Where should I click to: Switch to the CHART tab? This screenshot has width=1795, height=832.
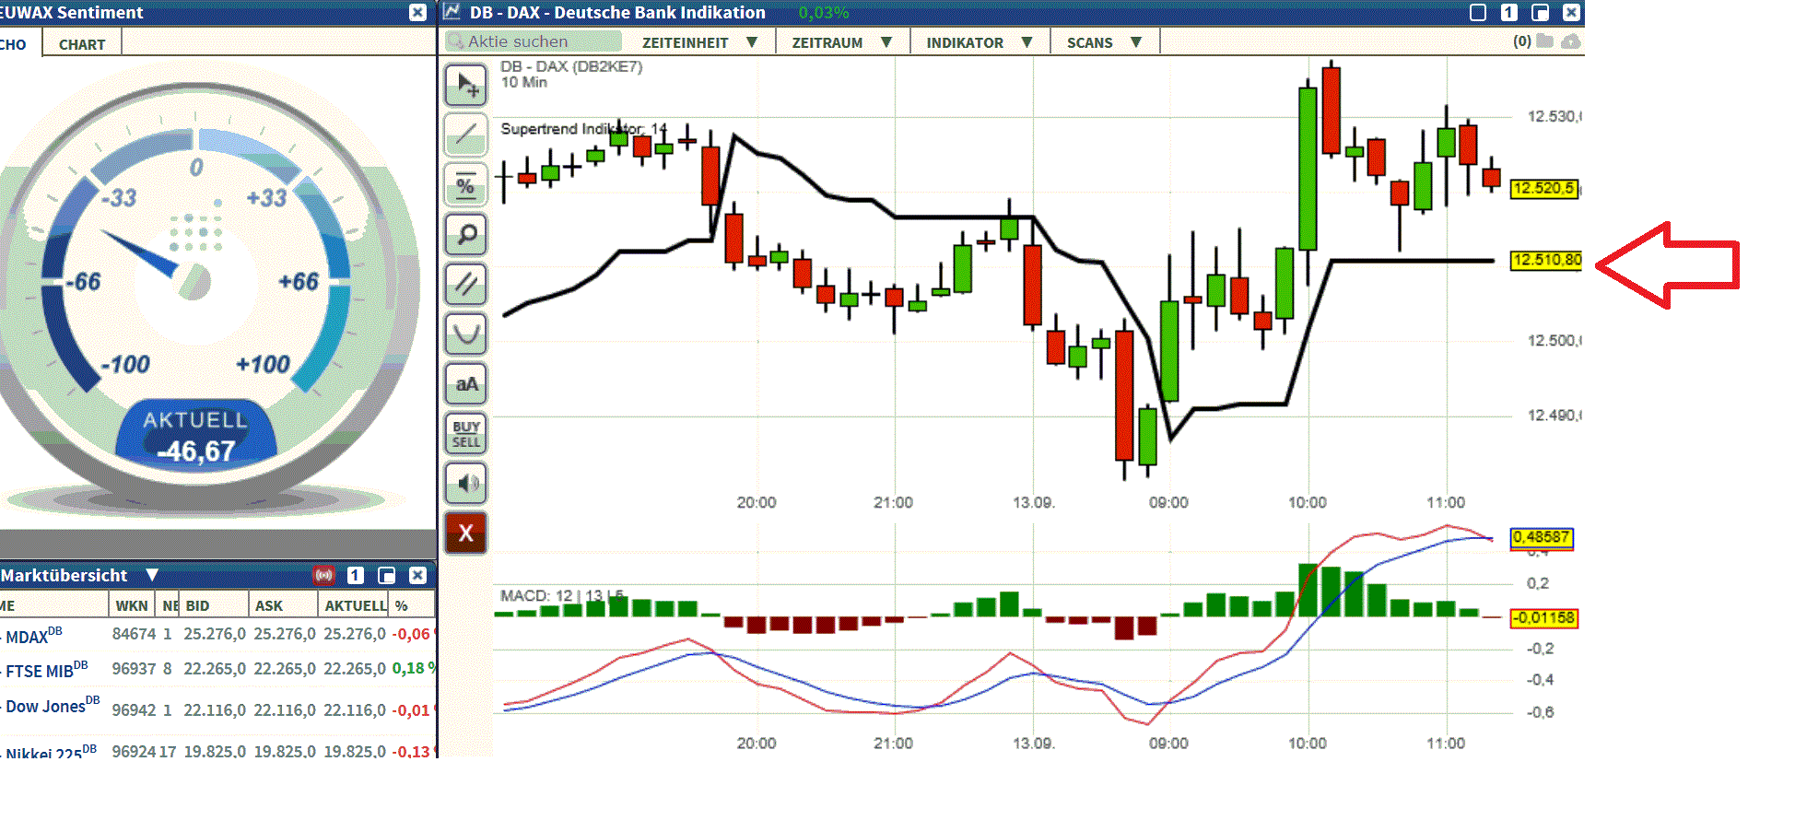click(x=81, y=42)
